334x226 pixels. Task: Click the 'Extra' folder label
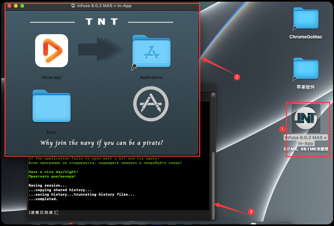(x=51, y=132)
